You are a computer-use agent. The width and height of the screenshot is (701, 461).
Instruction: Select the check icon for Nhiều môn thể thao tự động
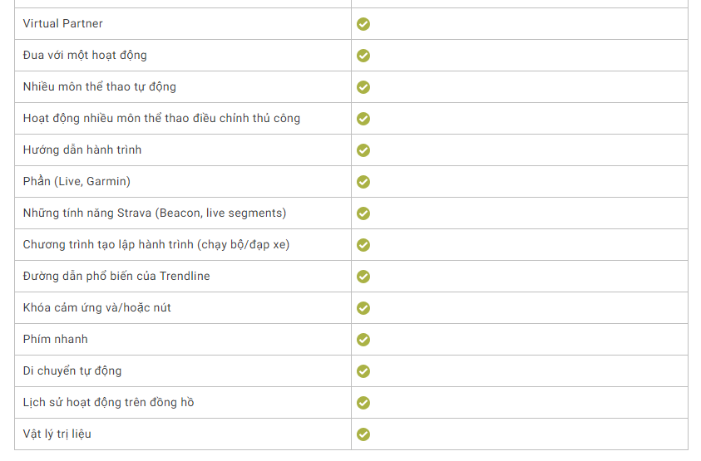pos(363,87)
